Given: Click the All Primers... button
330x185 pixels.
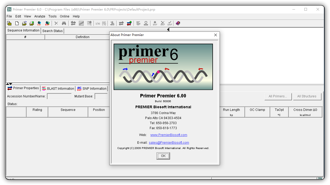Looking at the screenshot, I should pos(278,96).
